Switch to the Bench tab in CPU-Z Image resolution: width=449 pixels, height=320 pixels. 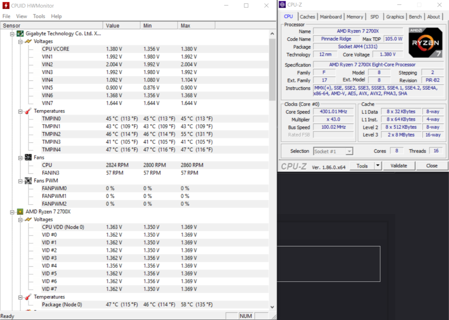(x=415, y=16)
